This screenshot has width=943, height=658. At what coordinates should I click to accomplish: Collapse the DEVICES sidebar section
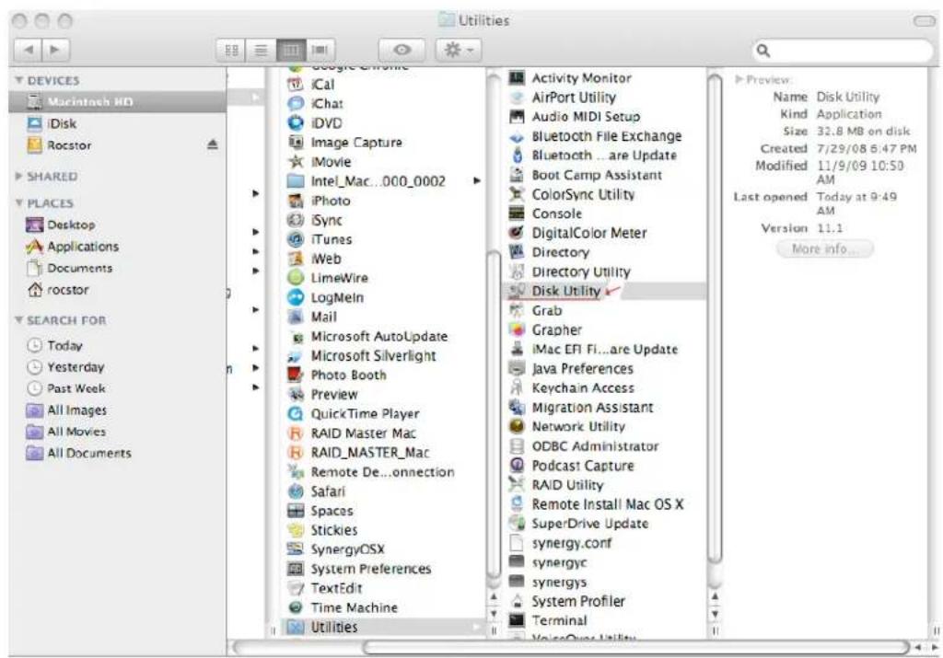(19, 80)
